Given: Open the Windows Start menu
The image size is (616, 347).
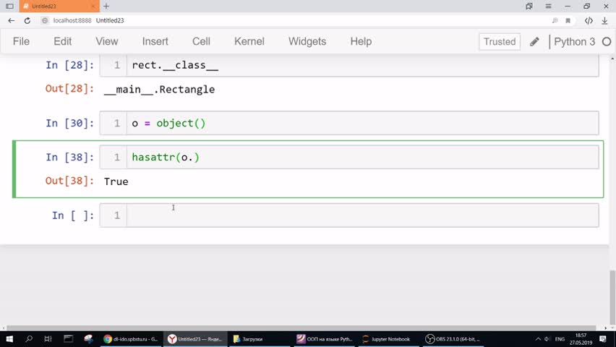Looking at the screenshot, I should click(x=9, y=339).
